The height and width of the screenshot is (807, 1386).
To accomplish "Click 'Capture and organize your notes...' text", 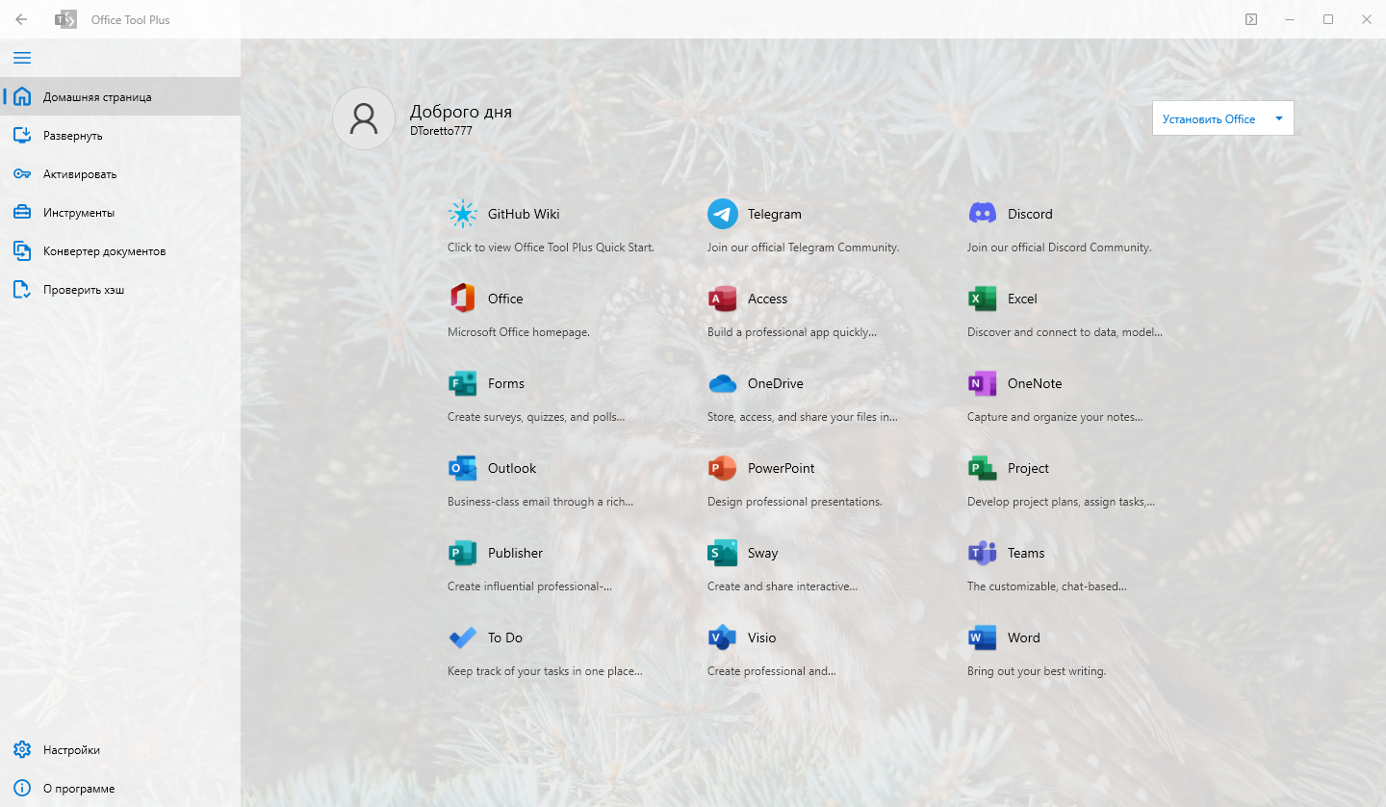I will [x=1055, y=417].
